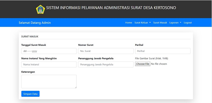This screenshot has height=103, width=212.
Task: Log out via the Logout link
Action: point(188,23)
